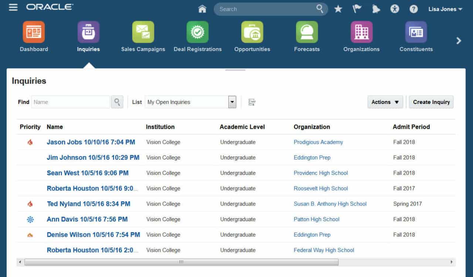This screenshot has width=473, height=277.
Task: Run the name search magnifier icon
Action: [117, 102]
